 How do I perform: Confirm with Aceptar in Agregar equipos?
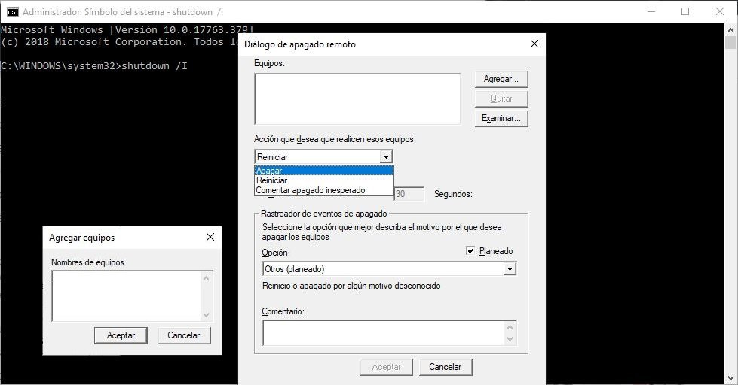tap(121, 335)
